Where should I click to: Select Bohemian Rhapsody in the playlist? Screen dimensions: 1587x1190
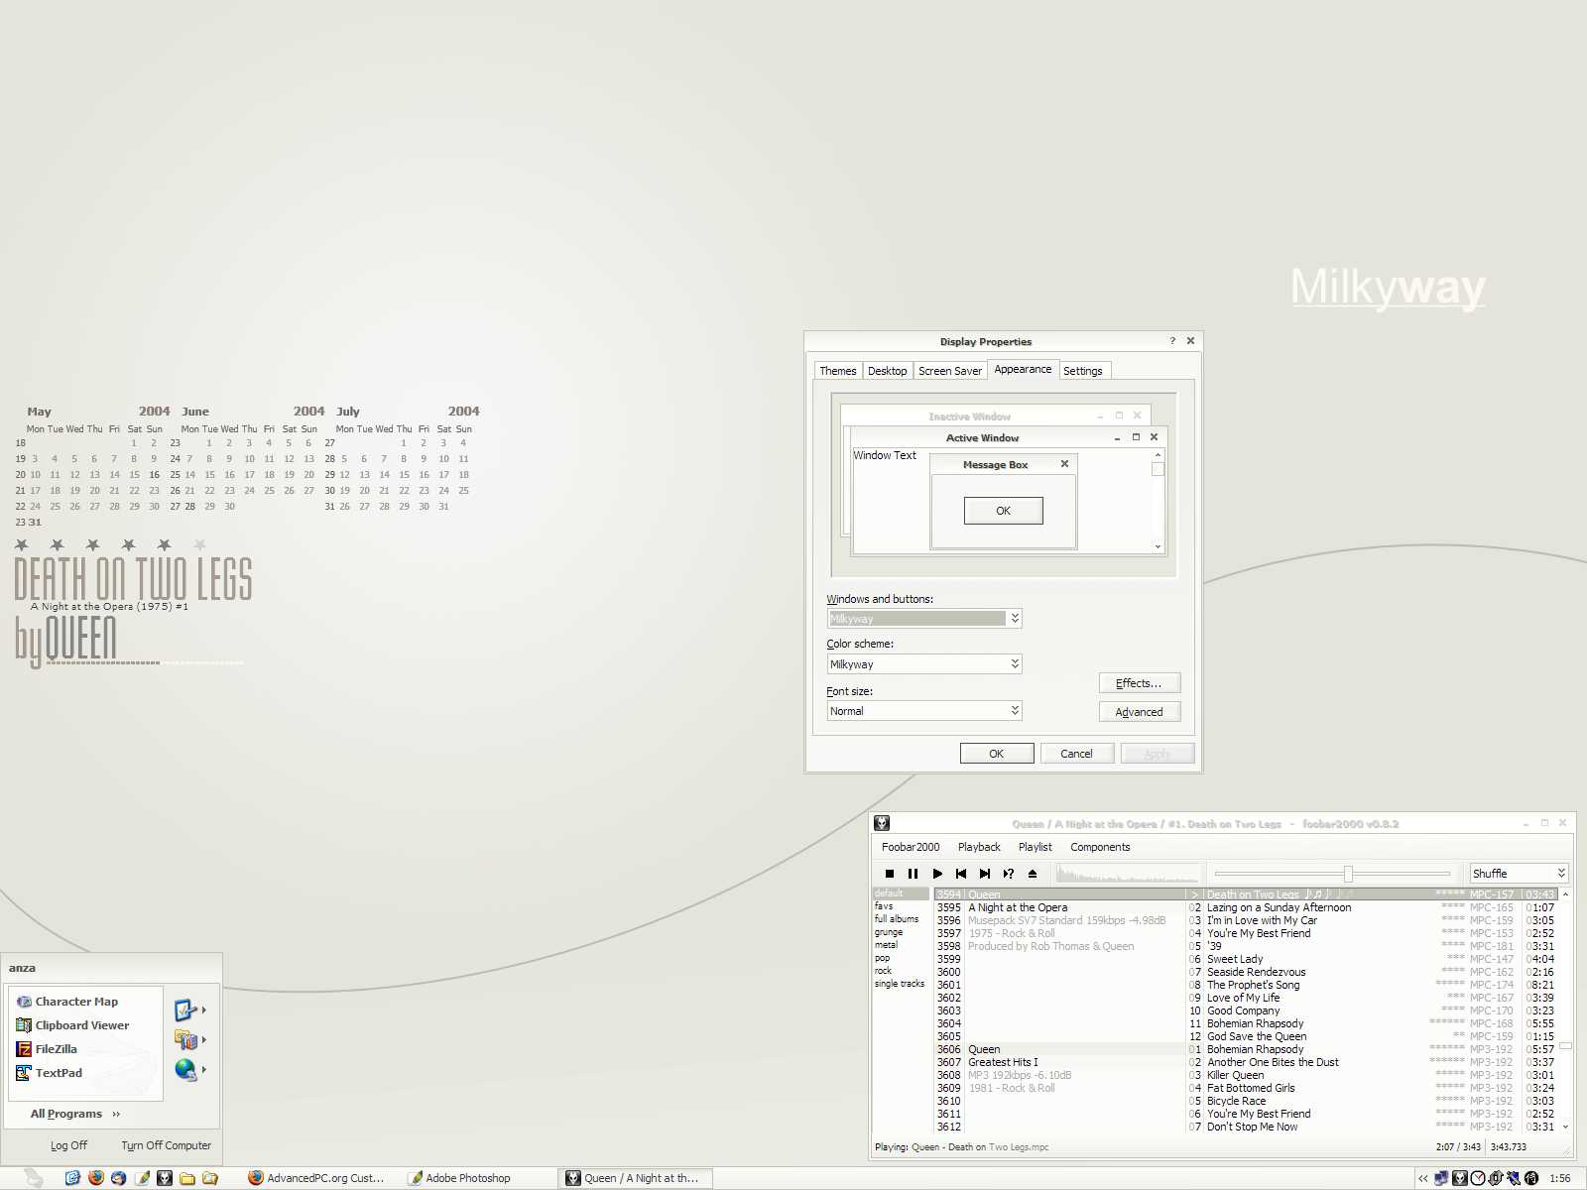pos(1254,1023)
